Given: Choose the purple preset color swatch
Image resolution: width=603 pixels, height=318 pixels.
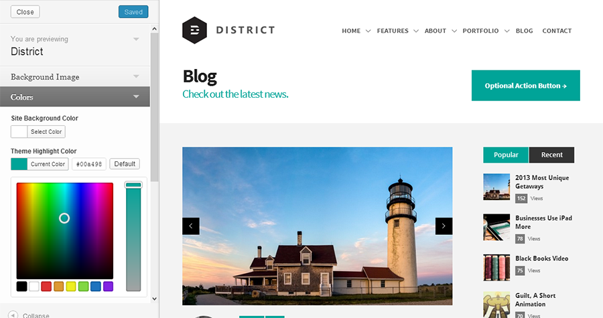Looking at the screenshot, I should (108, 287).
